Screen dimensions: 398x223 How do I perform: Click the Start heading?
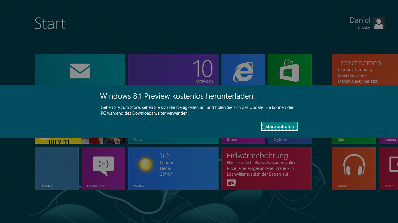point(50,24)
